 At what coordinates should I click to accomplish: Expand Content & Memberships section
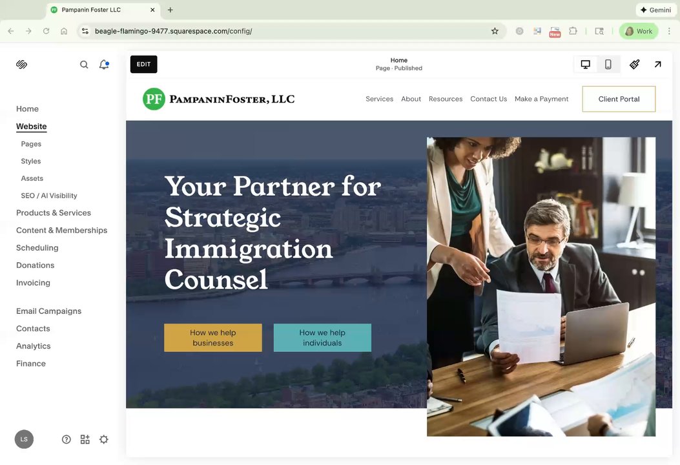tap(61, 231)
